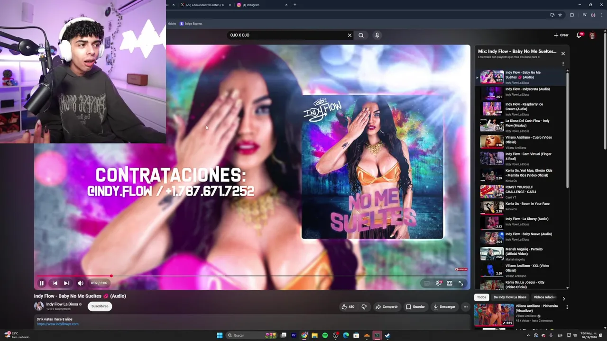Open File Explorer from the taskbar
The height and width of the screenshot is (341, 607).
tap(314, 335)
